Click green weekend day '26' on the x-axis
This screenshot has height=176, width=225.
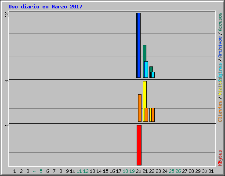coord(178,171)
